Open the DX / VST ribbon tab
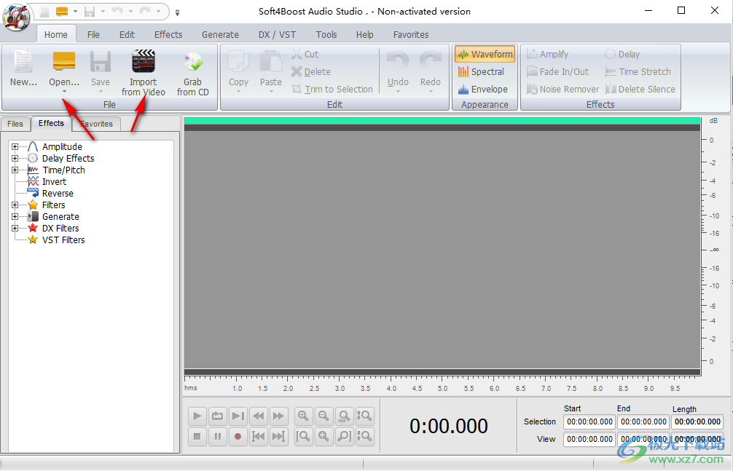Viewport: 733px width, 471px height. coord(277,34)
